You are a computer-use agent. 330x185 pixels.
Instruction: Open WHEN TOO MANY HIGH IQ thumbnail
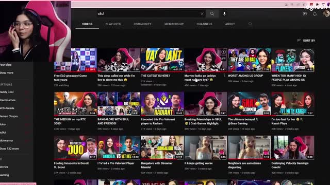(293, 60)
